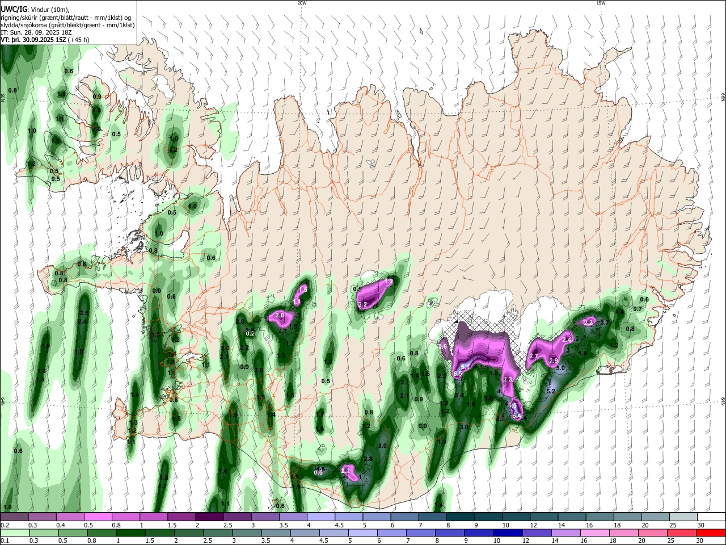Click the '0.2' label in the upper legend row
726x545 pixels.
[5, 525]
